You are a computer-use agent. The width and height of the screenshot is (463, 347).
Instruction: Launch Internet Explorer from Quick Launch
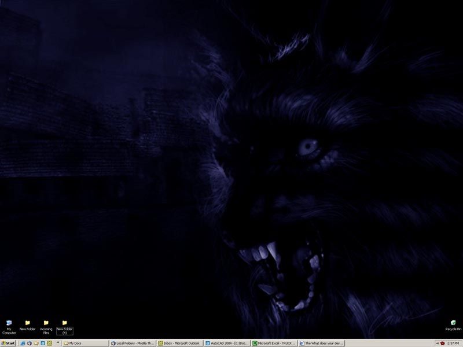click(23, 343)
